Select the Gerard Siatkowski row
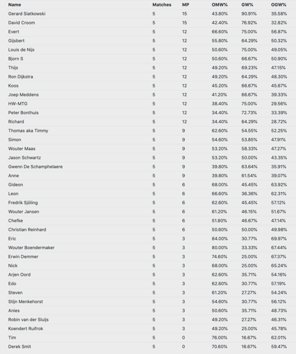 point(151,14)
